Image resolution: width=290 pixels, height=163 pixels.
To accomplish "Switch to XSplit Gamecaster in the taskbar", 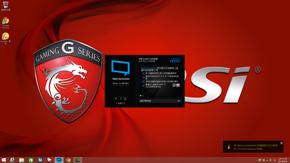I will point(59,160).
